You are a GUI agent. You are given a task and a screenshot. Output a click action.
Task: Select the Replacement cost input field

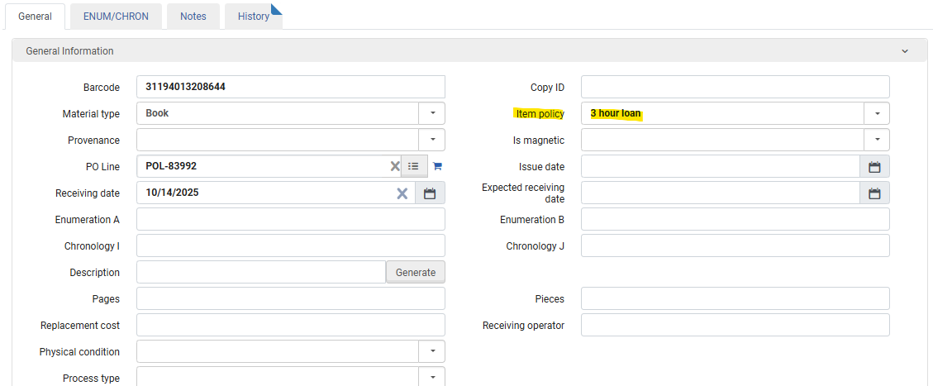pos(289,325)
